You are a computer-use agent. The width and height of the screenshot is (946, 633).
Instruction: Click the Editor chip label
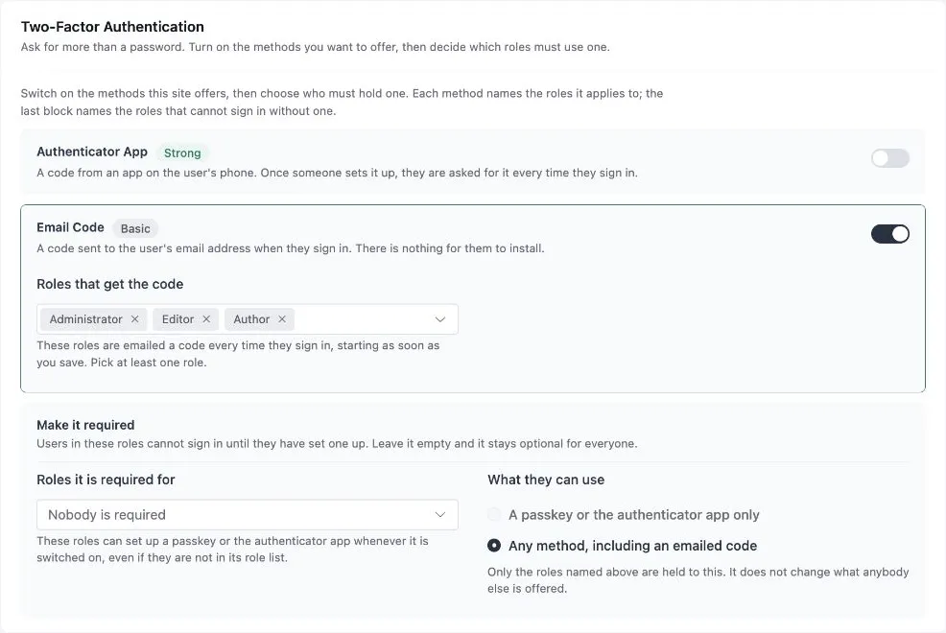click(x=178, y=319)
